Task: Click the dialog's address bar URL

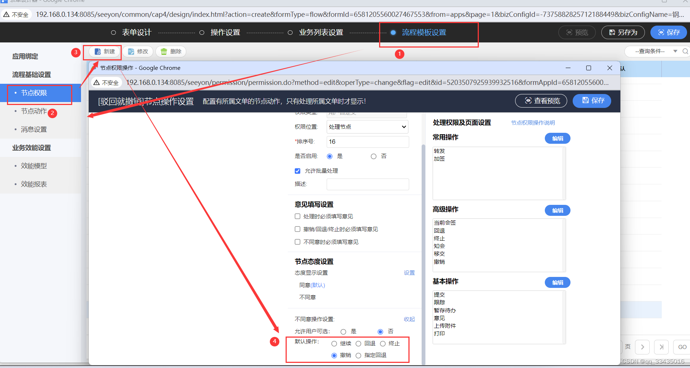Action: click(x=367, y=83)
